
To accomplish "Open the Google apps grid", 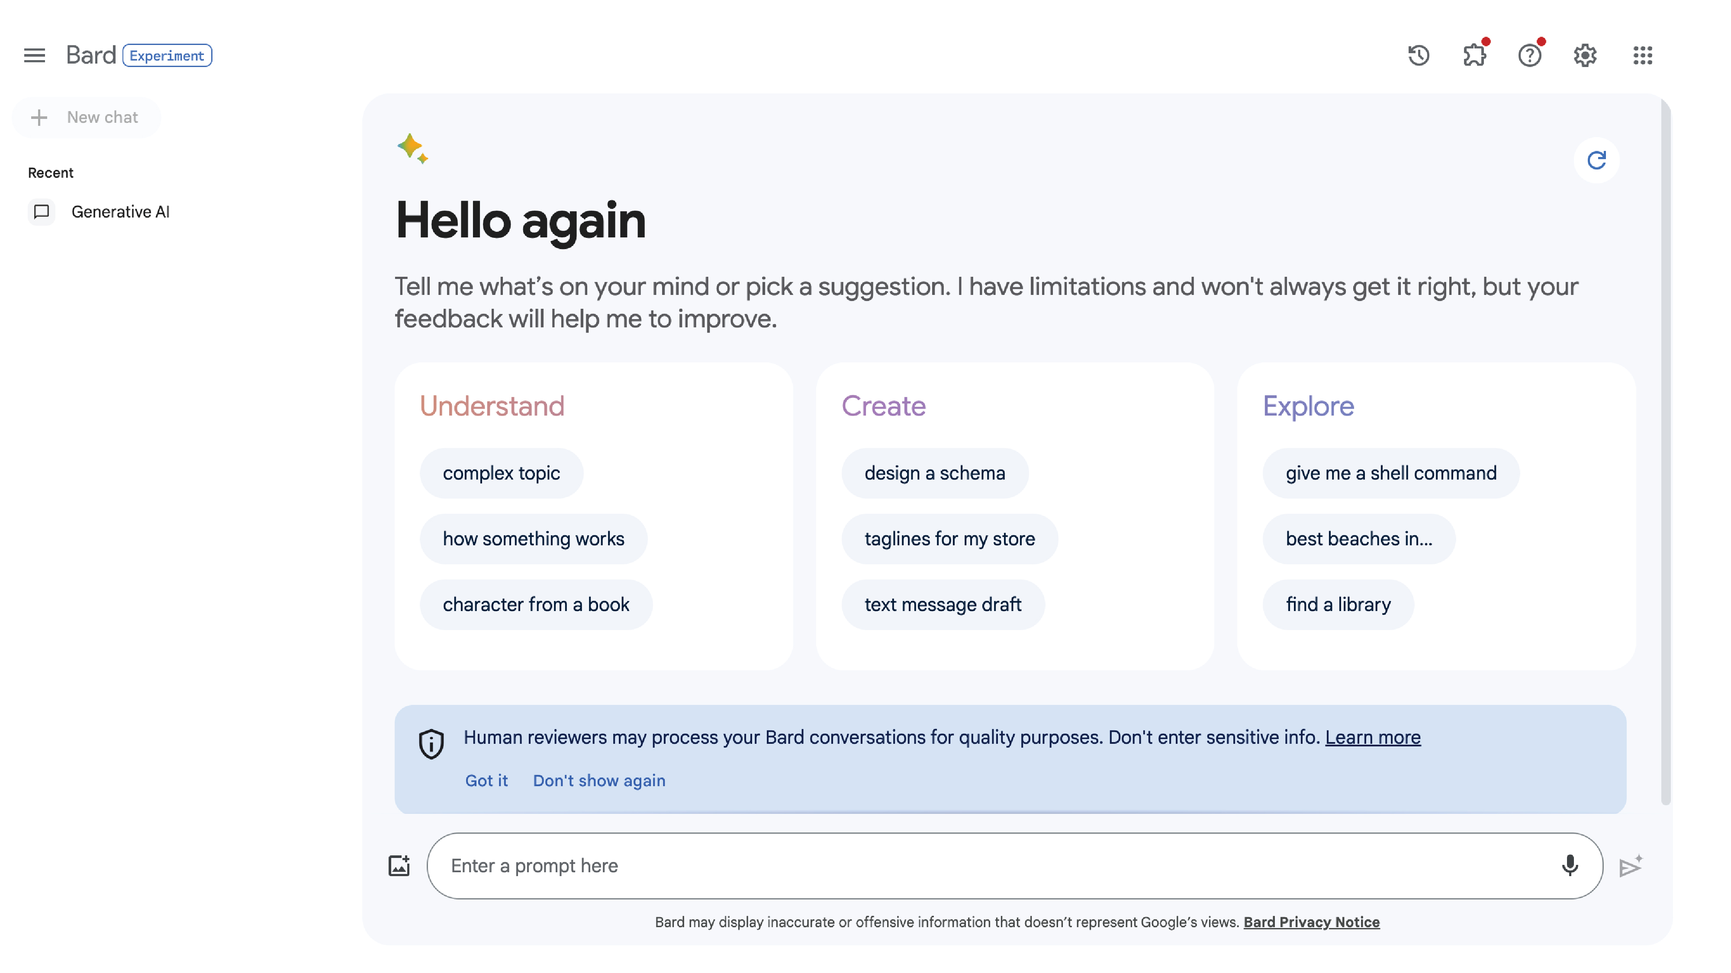I will pos(1642,55).
